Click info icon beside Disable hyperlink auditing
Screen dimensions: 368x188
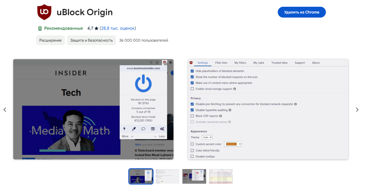click(230, 110)
